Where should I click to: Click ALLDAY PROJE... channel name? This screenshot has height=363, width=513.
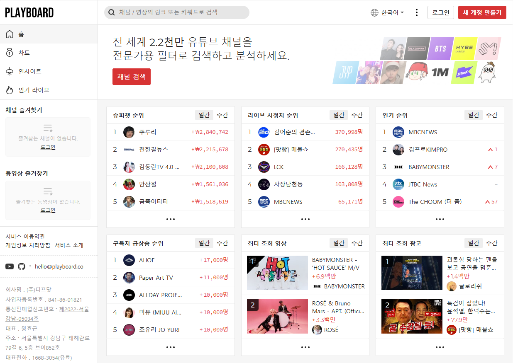tap(161, 295)
